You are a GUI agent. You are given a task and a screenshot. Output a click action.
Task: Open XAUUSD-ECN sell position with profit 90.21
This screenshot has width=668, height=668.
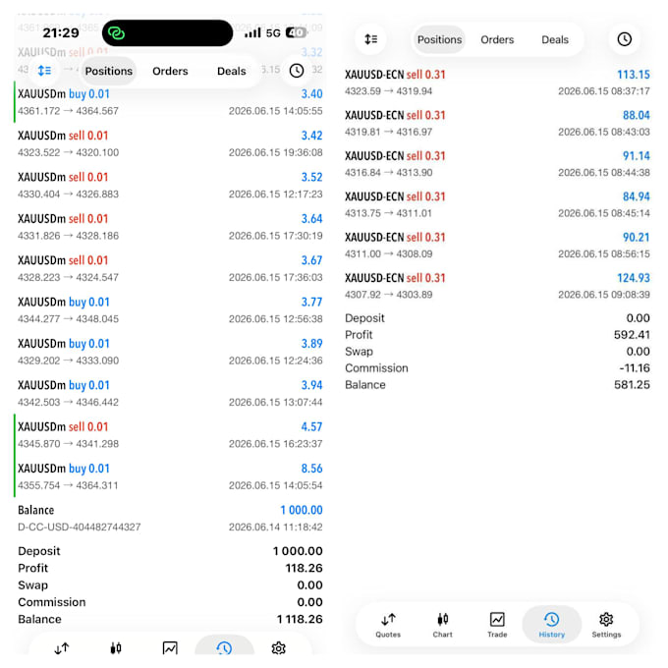click(497, 246)
